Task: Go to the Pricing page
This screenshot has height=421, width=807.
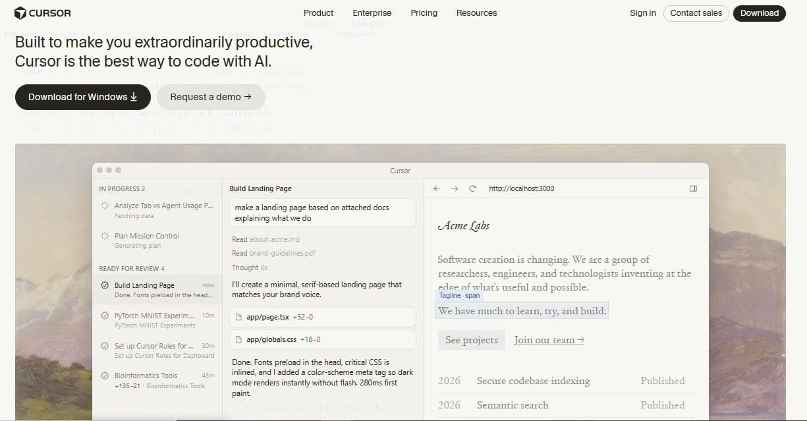Action: [424, 13]
